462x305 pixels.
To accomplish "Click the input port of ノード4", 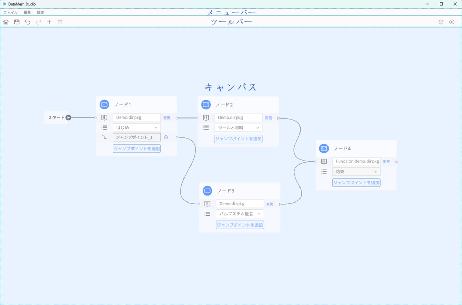I will (x=315, y=162).
